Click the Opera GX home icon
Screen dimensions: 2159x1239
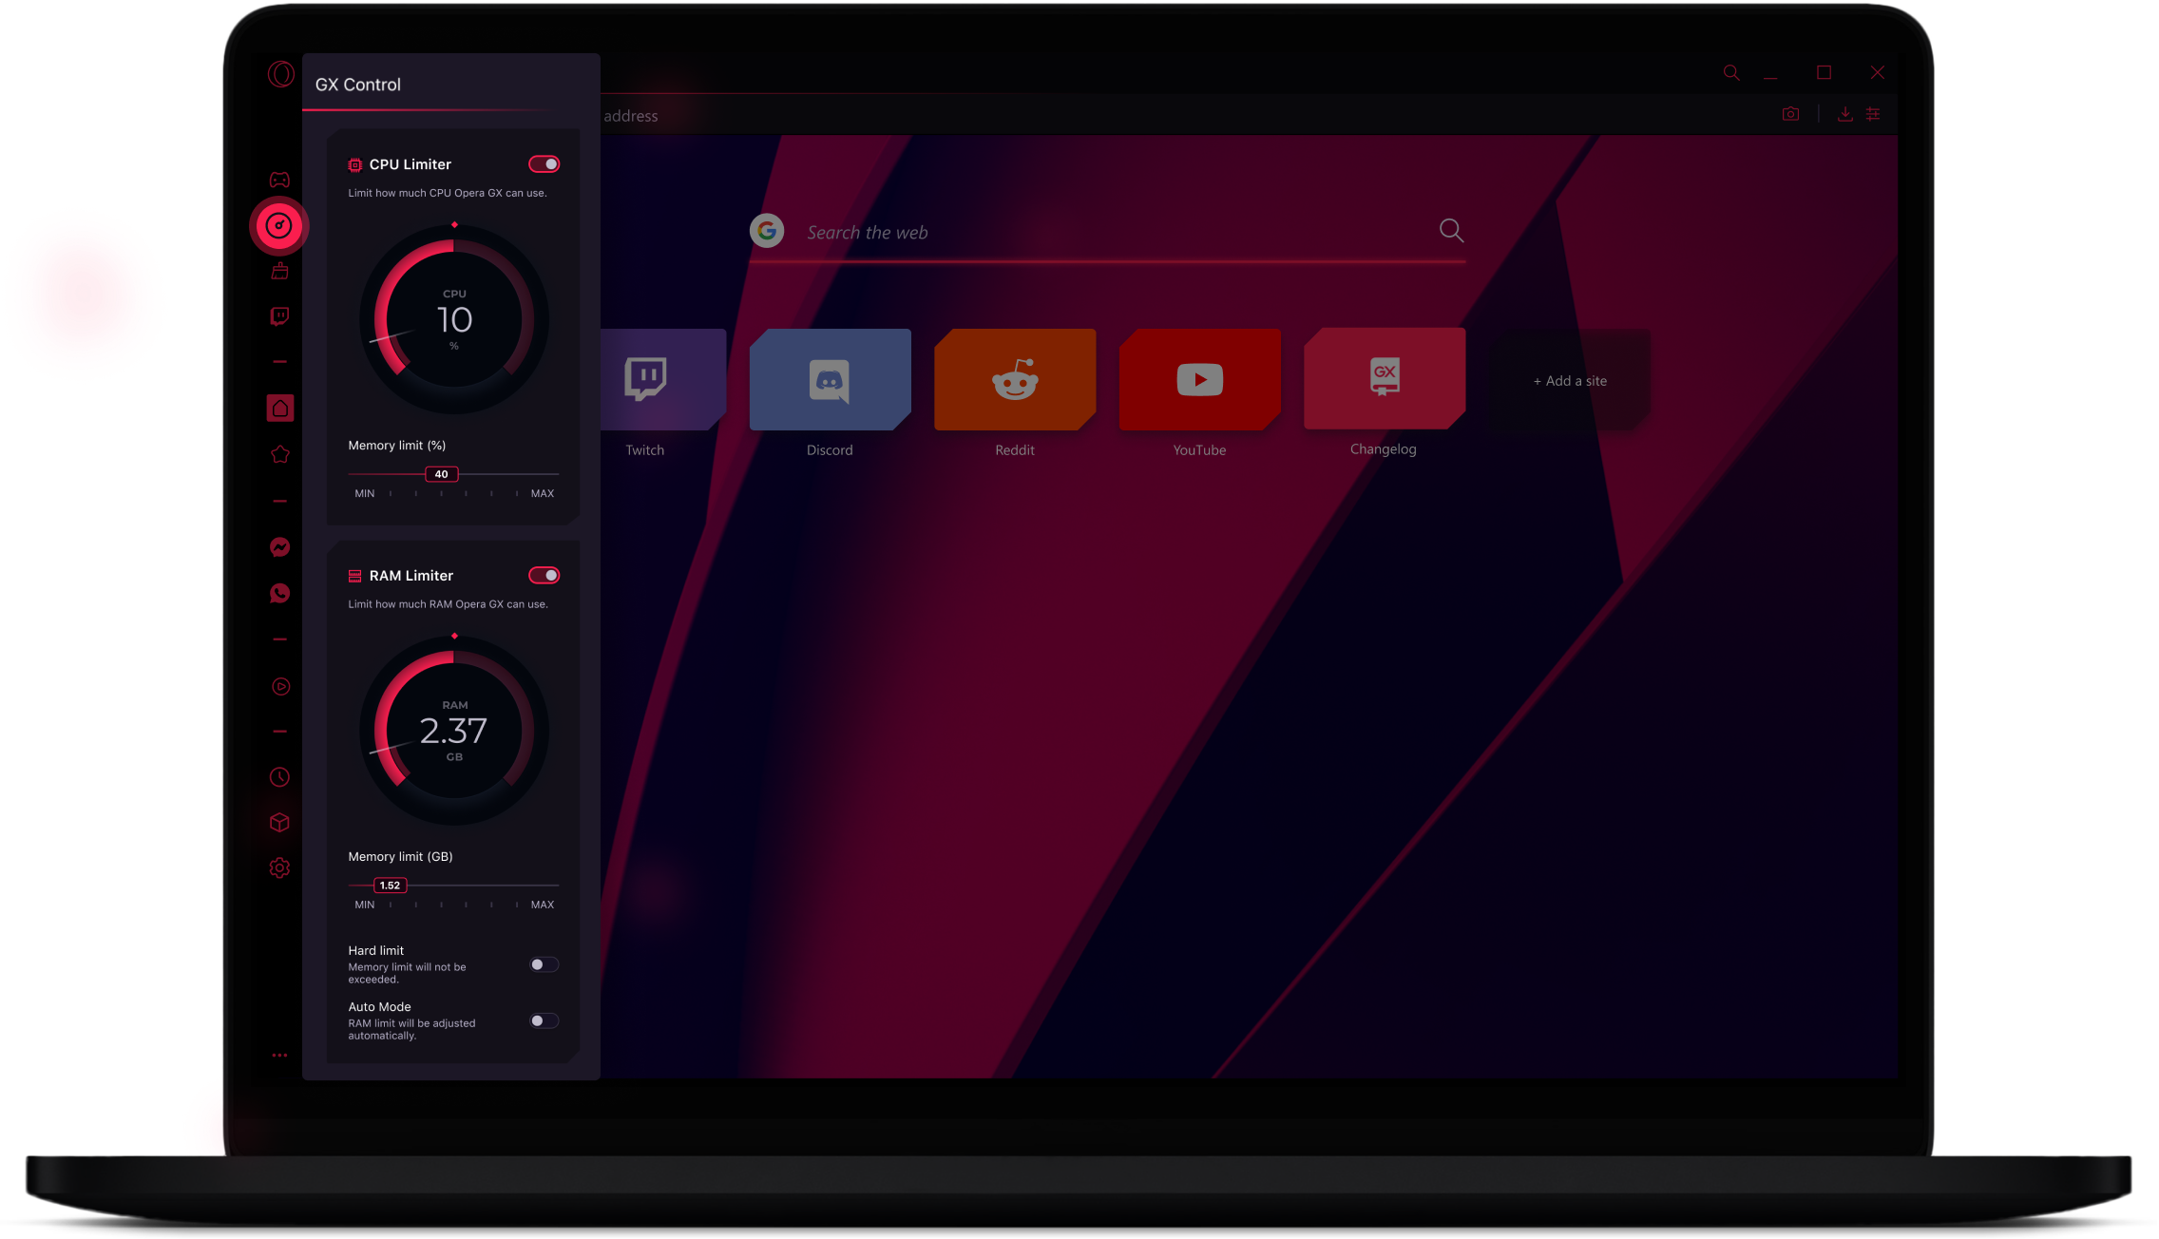click(x=278, y=408)
